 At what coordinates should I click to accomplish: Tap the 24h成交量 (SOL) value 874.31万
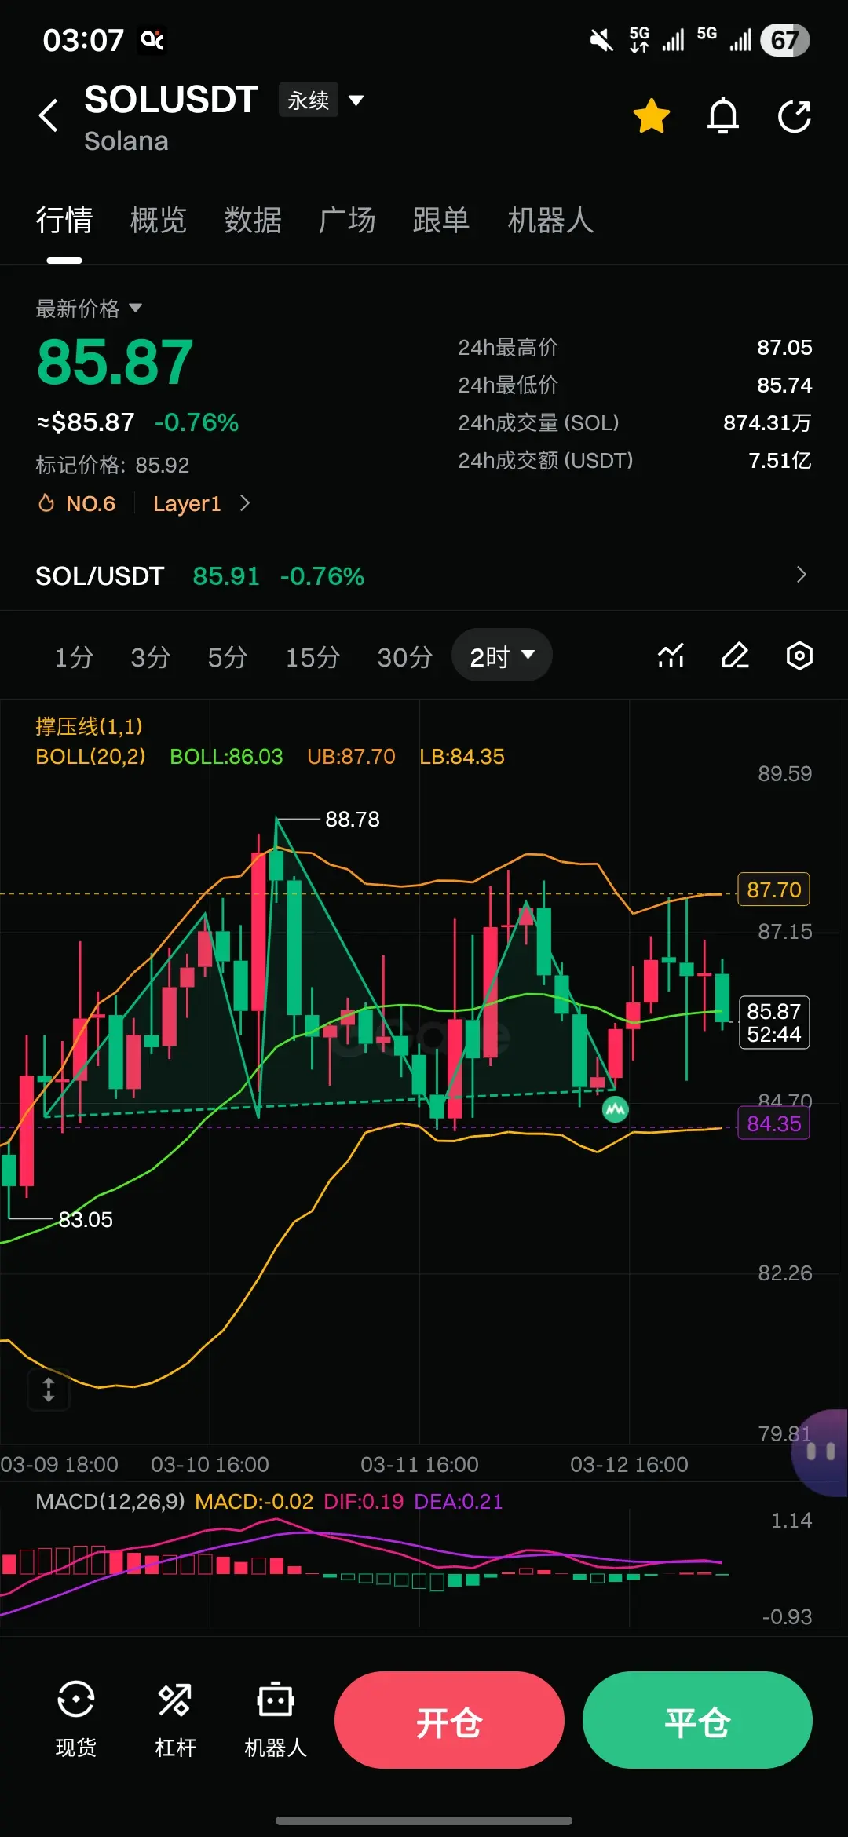[766, 422]
